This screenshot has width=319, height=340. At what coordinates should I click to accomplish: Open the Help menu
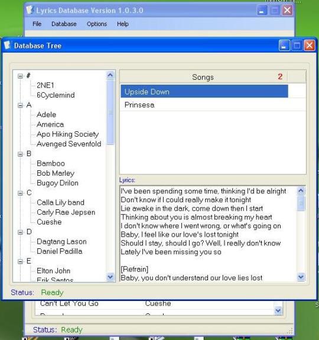(123, 24)
